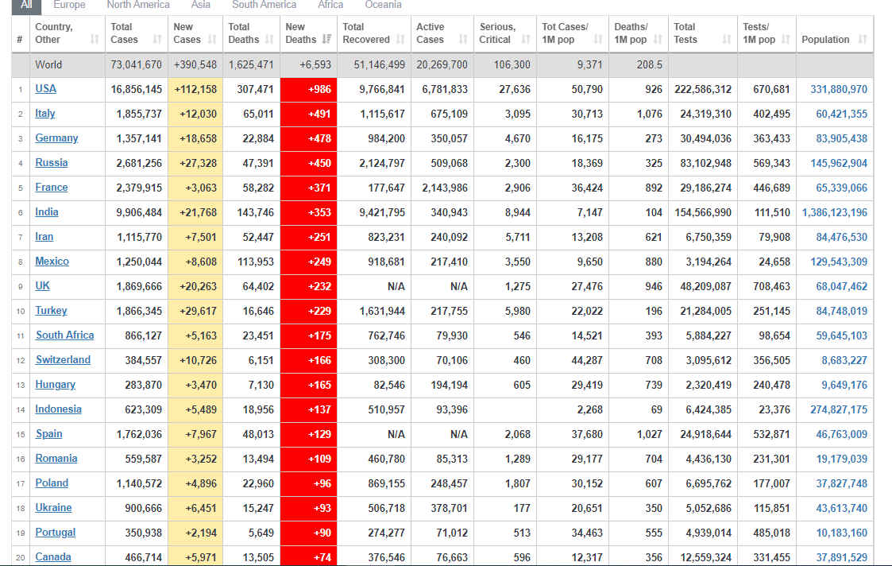Click sort icon in Active Cases header
The width and height of the screenshot is (892, 566).
[463, 40]
